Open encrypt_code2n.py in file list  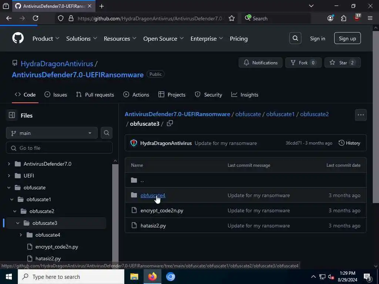pyautogui.click(x=162, y=210)
